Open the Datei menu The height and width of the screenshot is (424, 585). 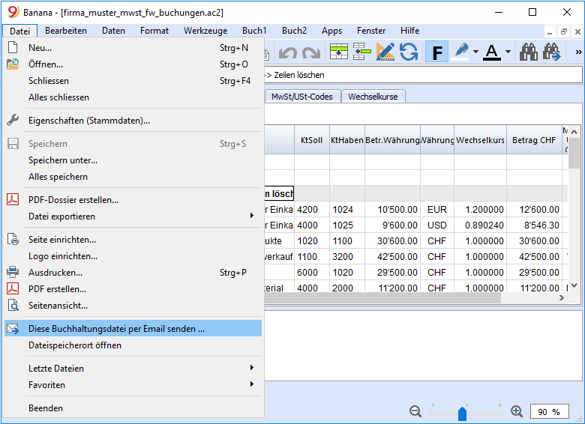pos(19,31)
